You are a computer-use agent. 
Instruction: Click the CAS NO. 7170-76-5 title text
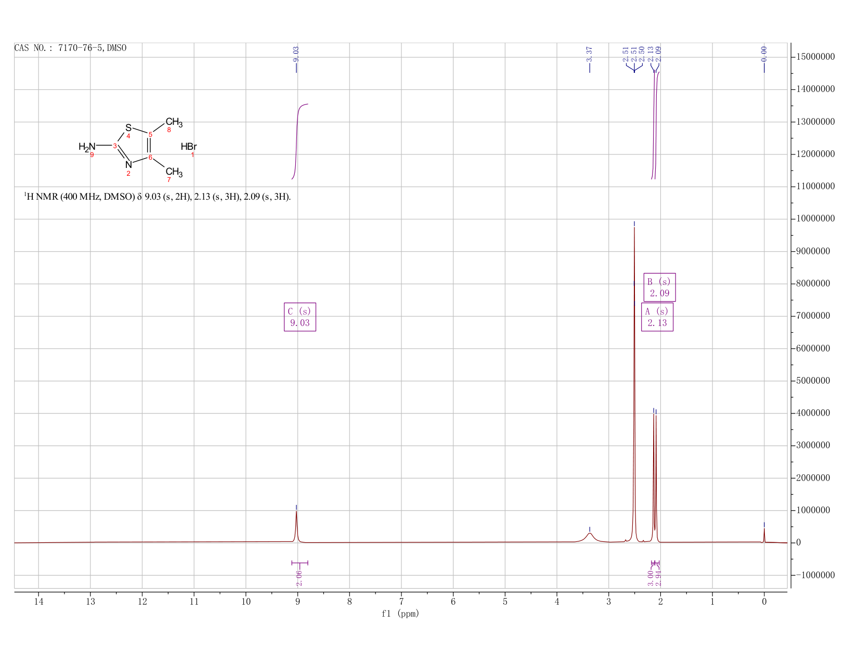click(x=70, y=48)
